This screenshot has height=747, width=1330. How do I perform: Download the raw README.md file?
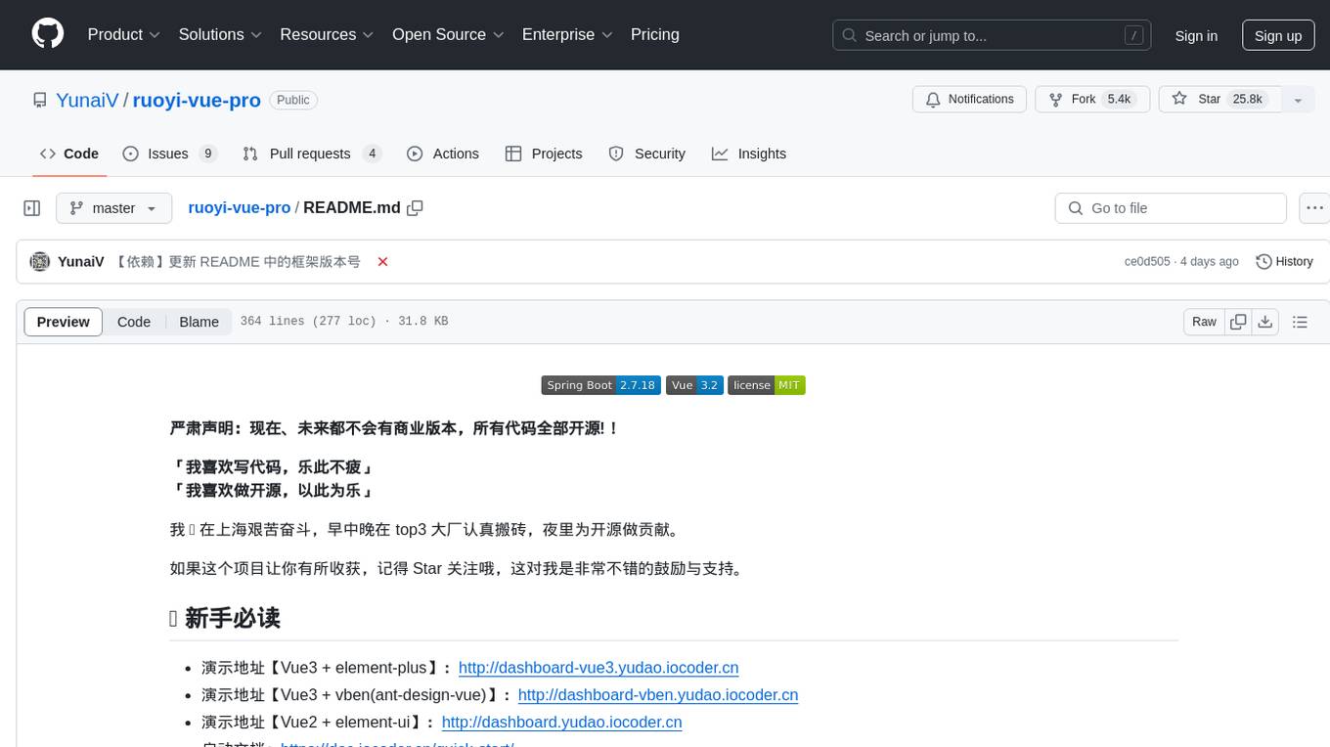click(1265, 322)
